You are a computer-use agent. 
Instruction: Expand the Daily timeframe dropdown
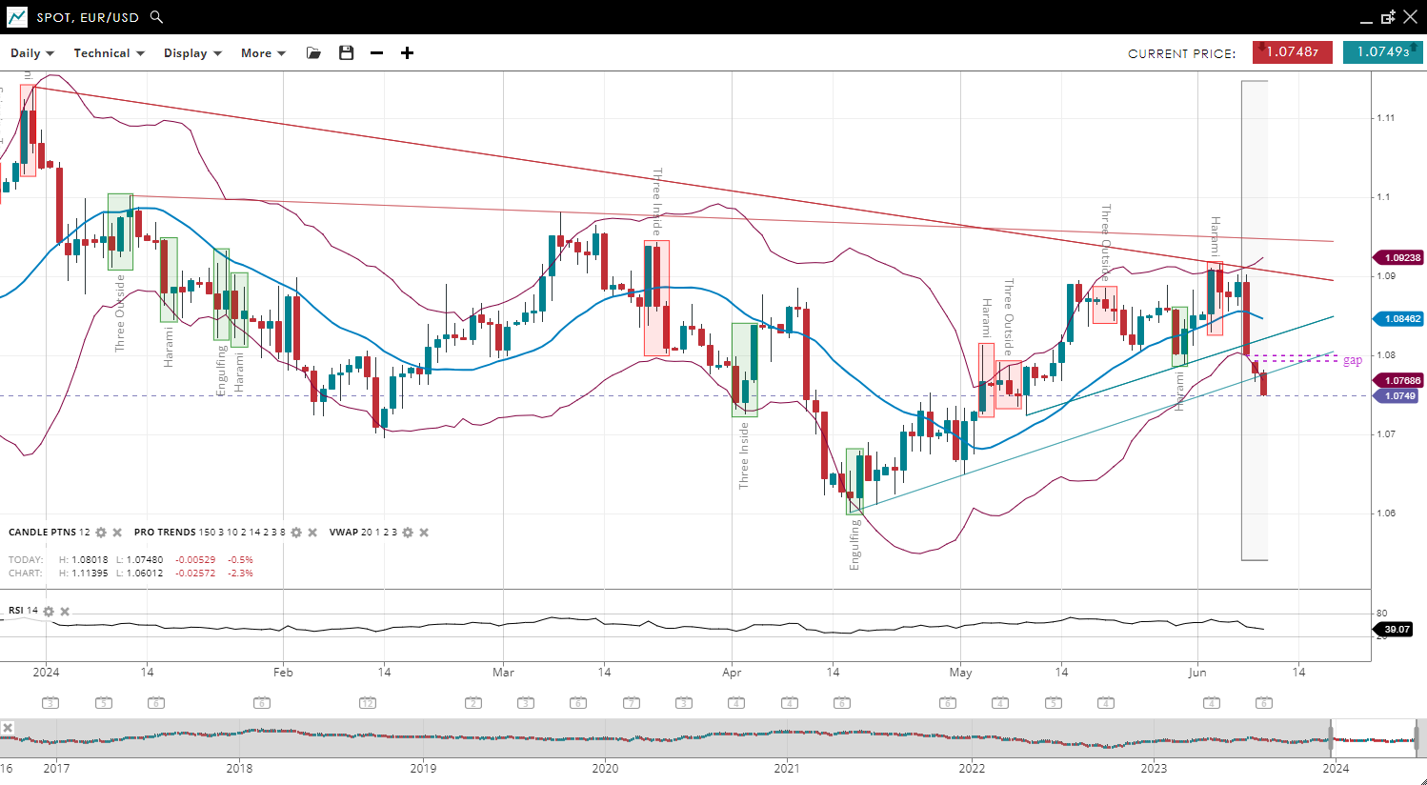pos(32,53)
